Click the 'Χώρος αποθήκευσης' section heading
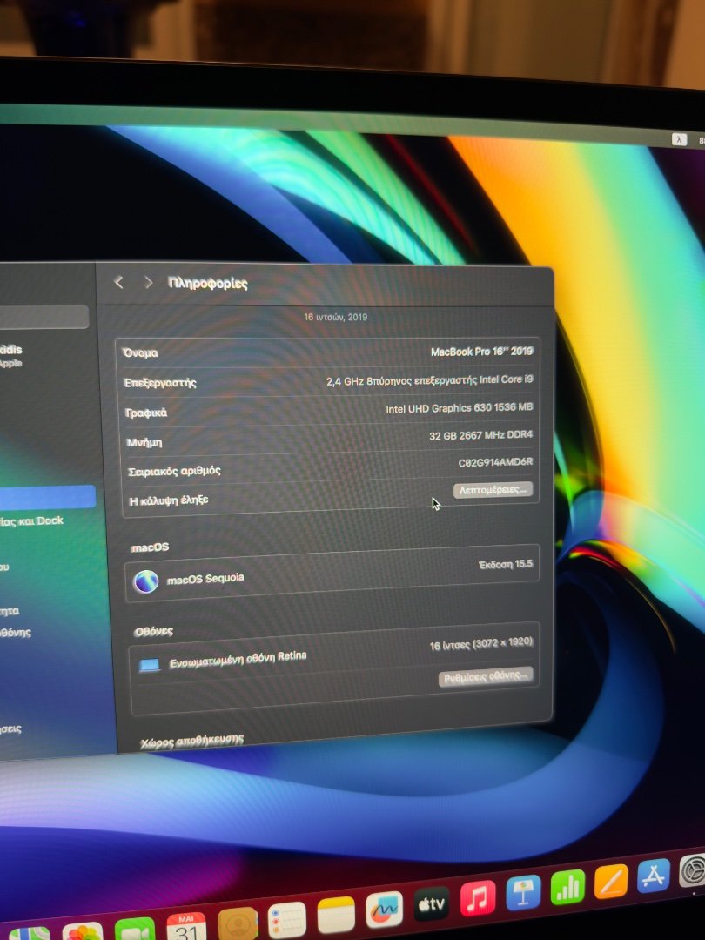705x940 pixels. tap(191, 741)
